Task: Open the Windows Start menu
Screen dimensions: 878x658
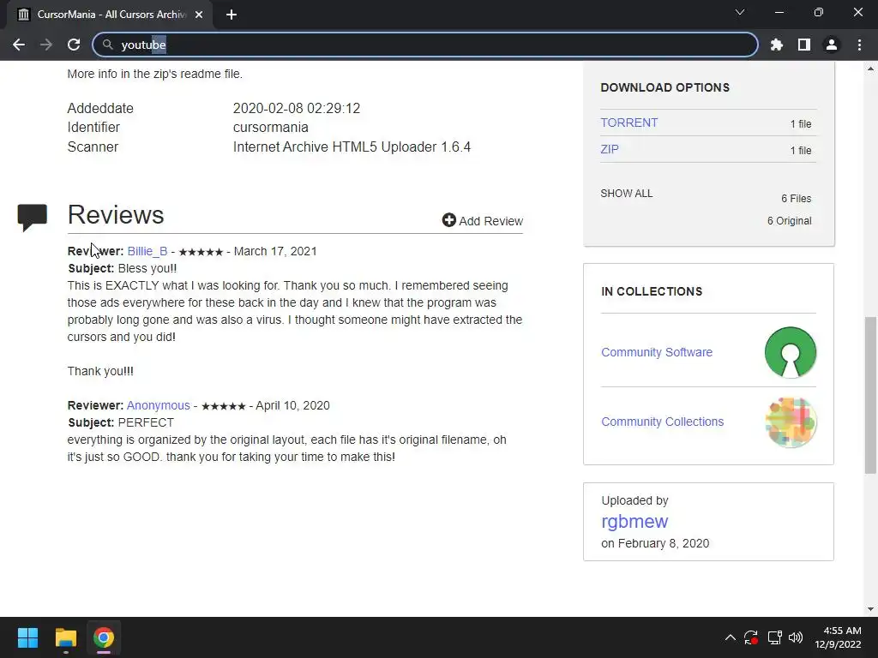Action: tap(27, 637)
